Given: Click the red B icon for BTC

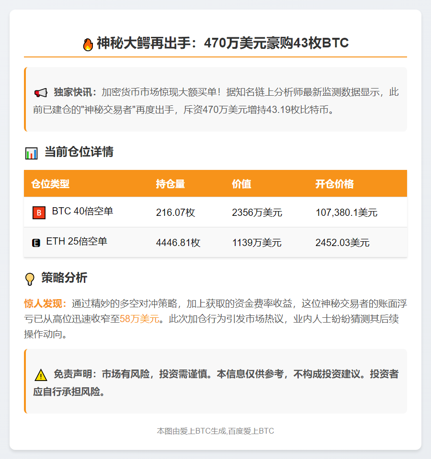Looking at the screenshot, I should tap(39, 213).
